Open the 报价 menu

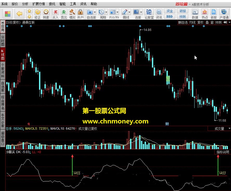coord(15,4)
